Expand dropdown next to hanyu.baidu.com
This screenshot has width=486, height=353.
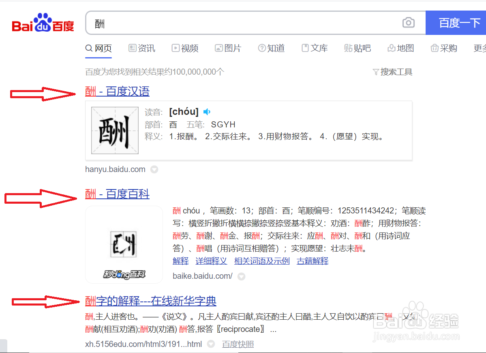click(x=154, y=169)
